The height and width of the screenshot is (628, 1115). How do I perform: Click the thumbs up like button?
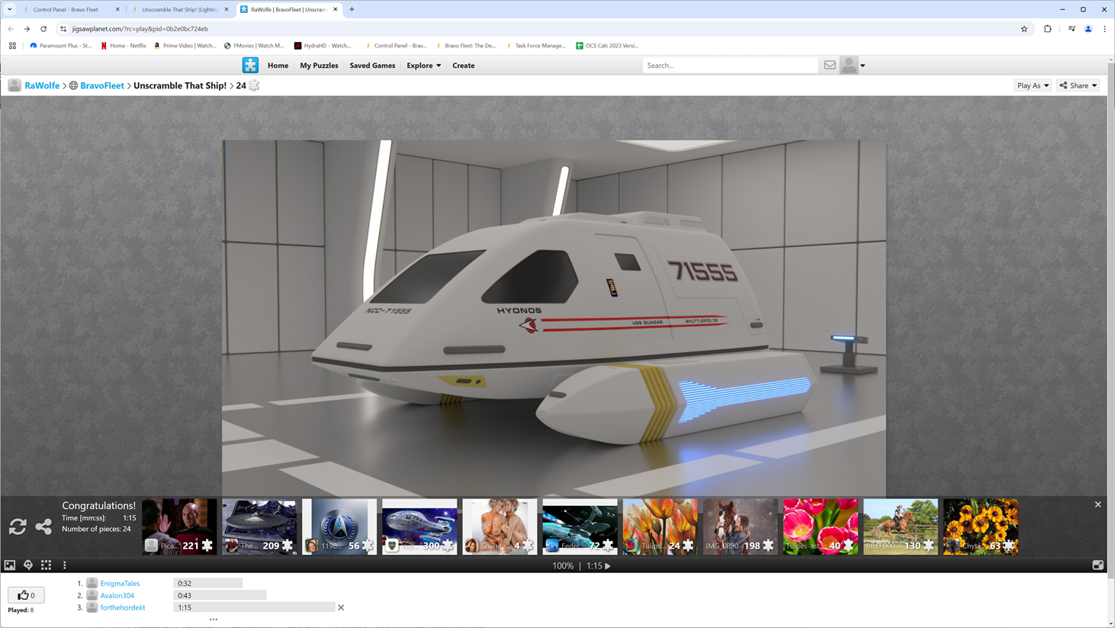[26, 595]
